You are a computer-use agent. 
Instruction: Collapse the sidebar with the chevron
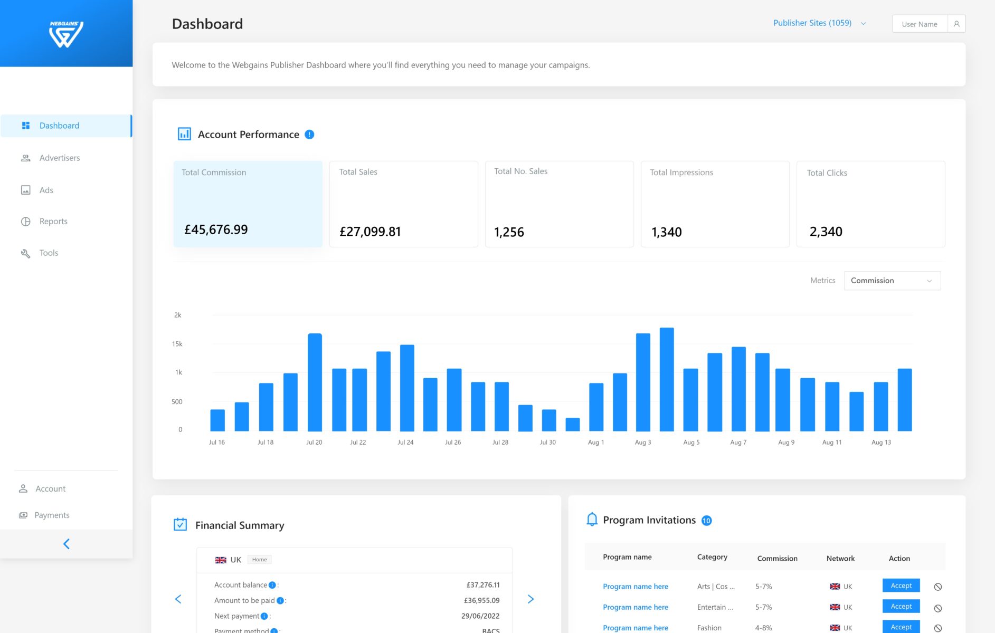click(66, 543)
